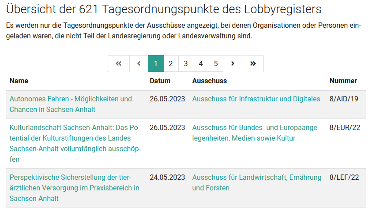Click the 'Name' column header
This screenshot has height=208, width=372.
click(19, 81)
